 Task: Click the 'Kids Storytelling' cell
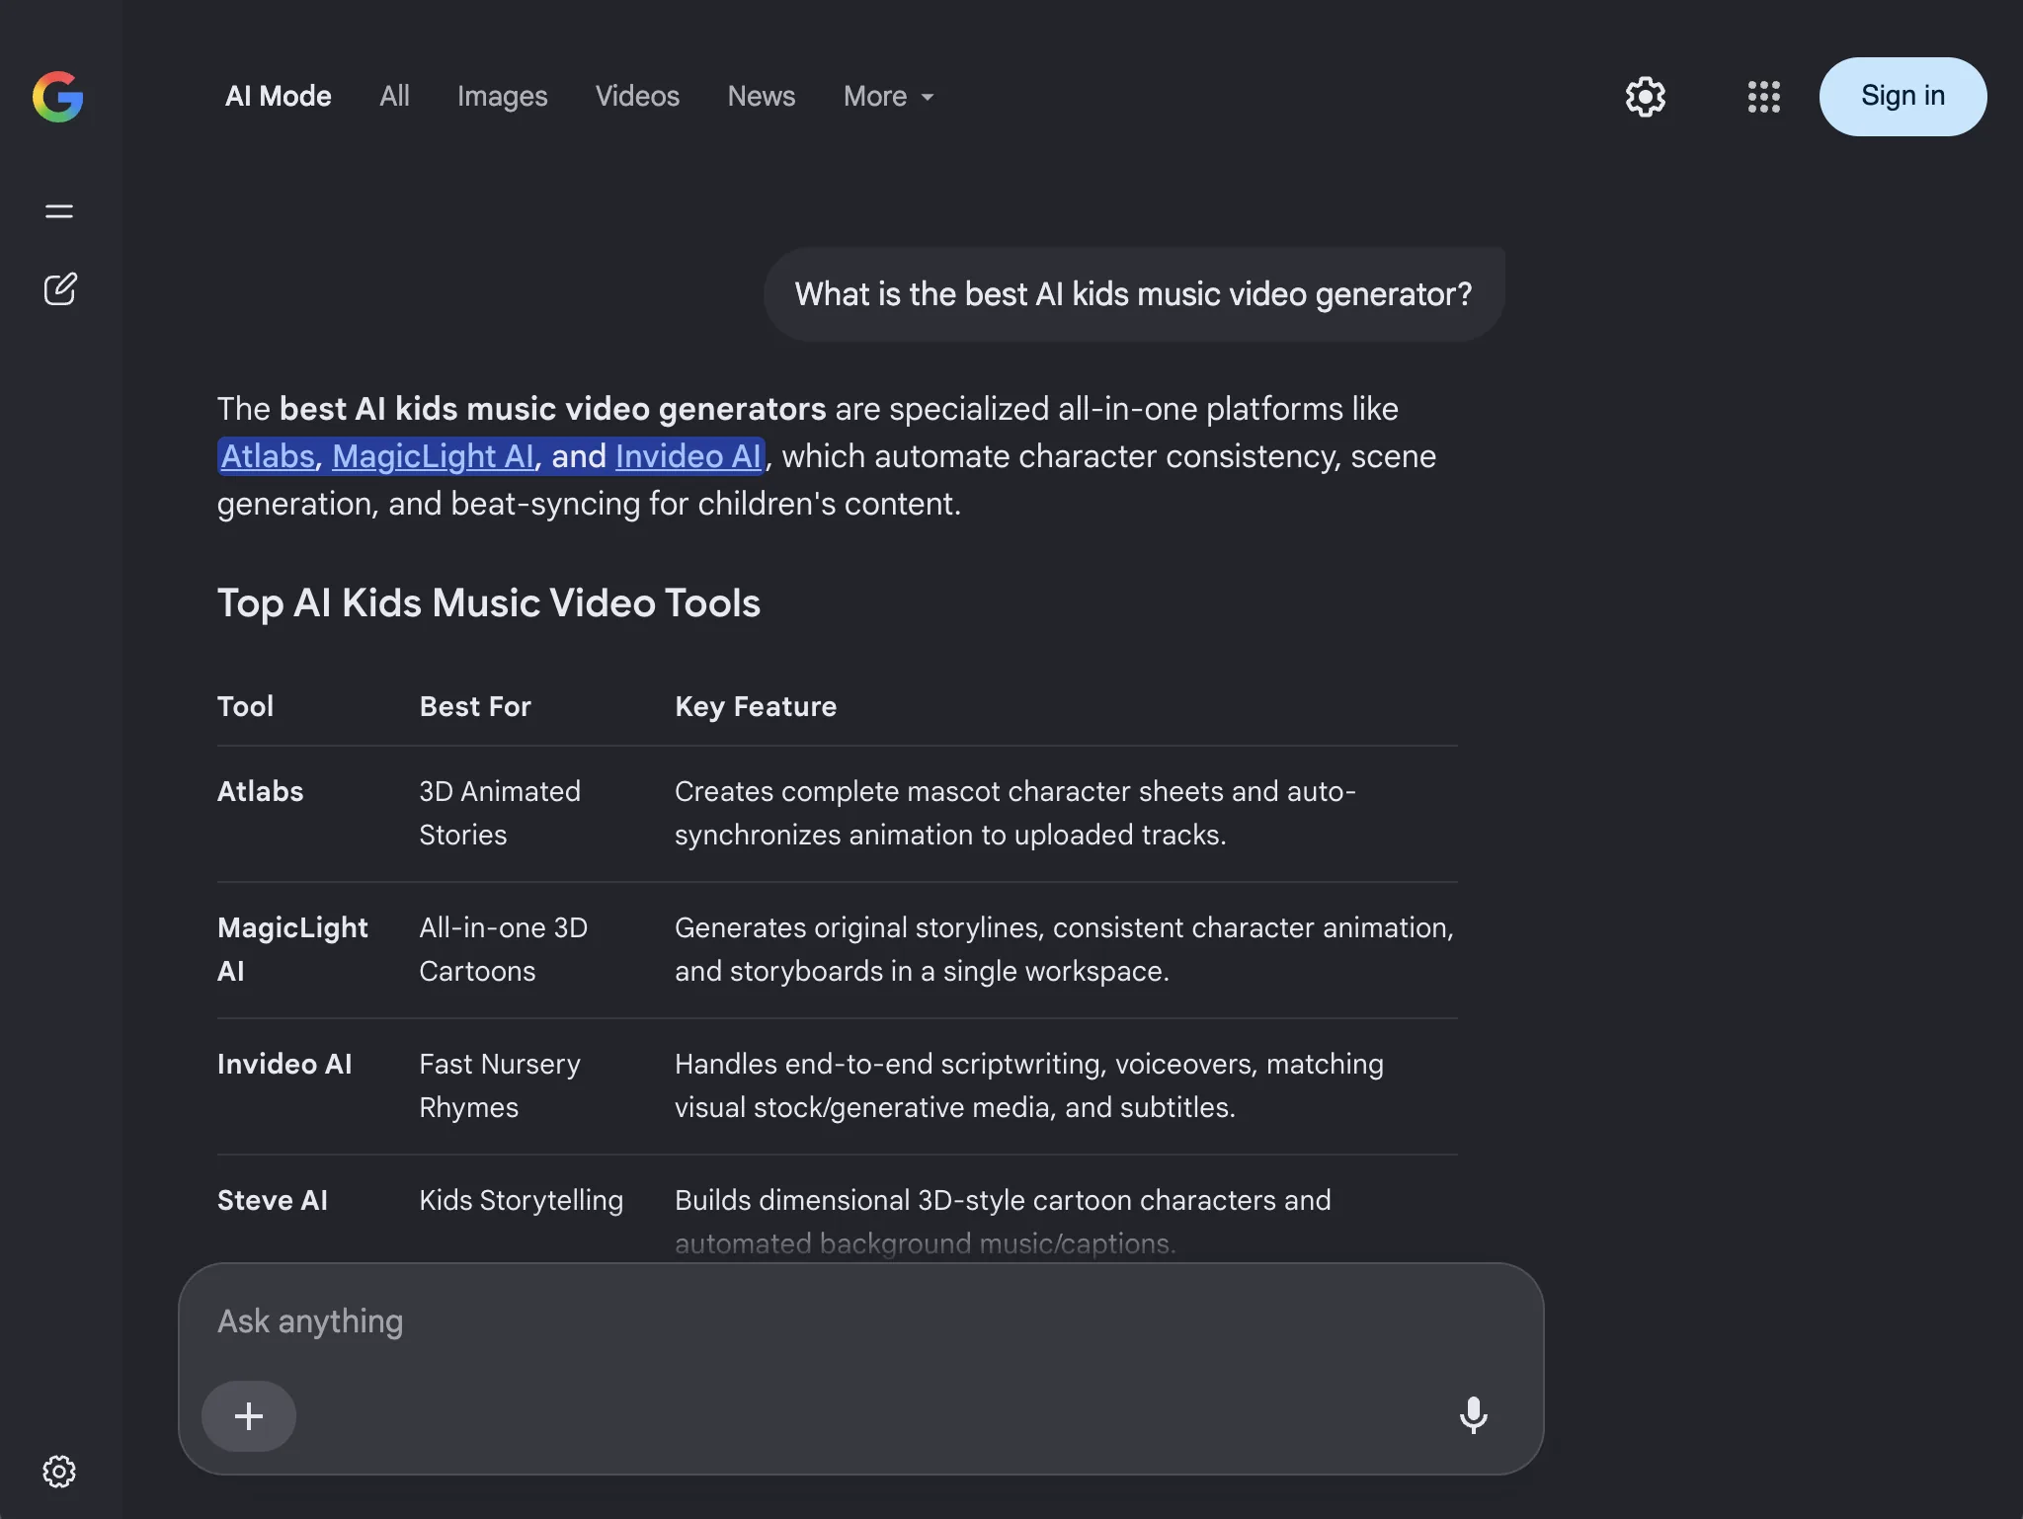(522, 1201)
